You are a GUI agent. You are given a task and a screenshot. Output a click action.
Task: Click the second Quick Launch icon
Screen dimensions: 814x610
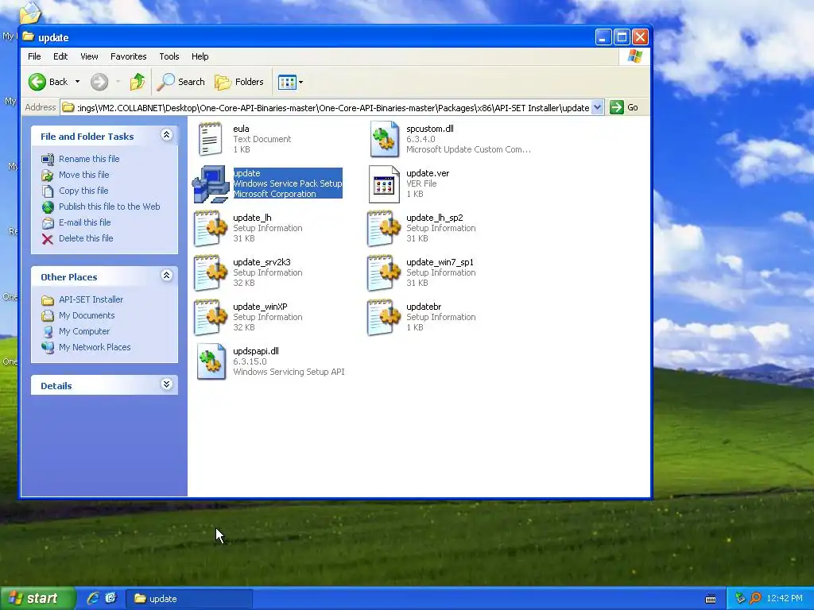[x=111, y=598]
